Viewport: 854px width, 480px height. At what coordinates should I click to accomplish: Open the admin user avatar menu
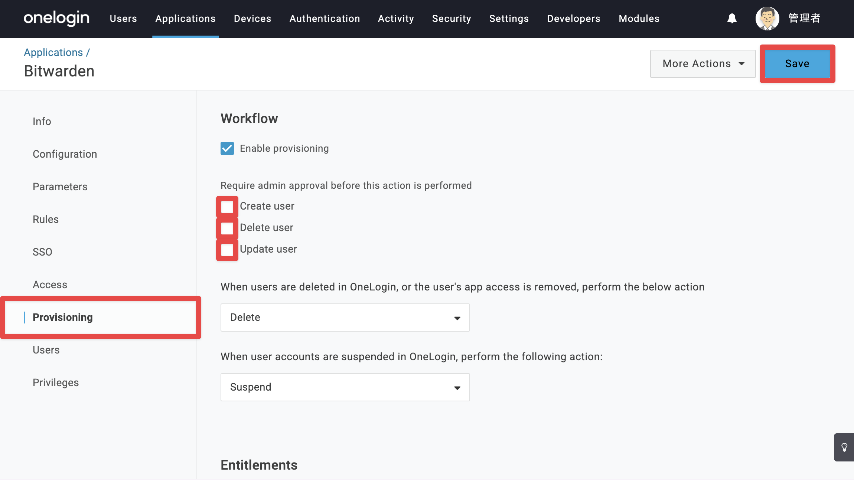click(767, 18)
